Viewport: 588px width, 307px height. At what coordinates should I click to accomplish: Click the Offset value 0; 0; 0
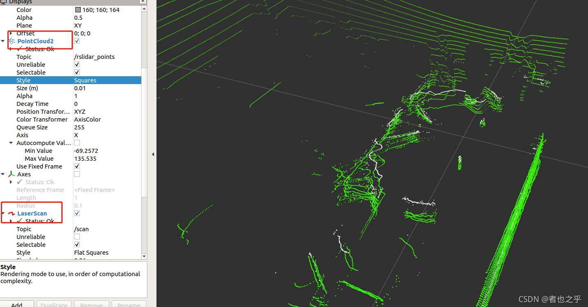coord(82,33)
